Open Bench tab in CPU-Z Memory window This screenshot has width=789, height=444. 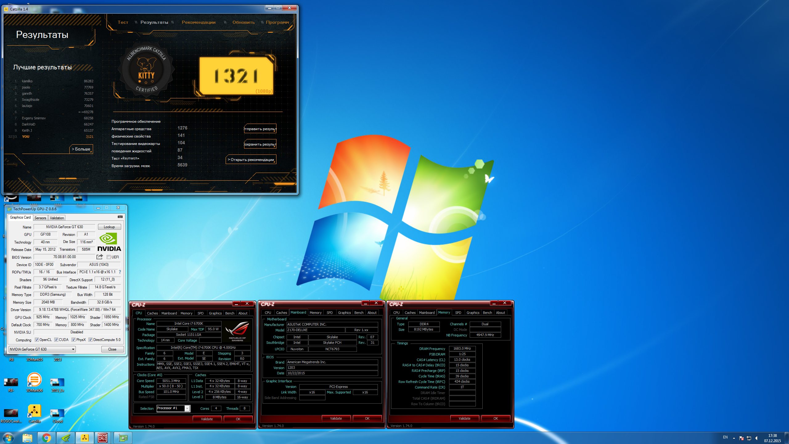[487, 313]
